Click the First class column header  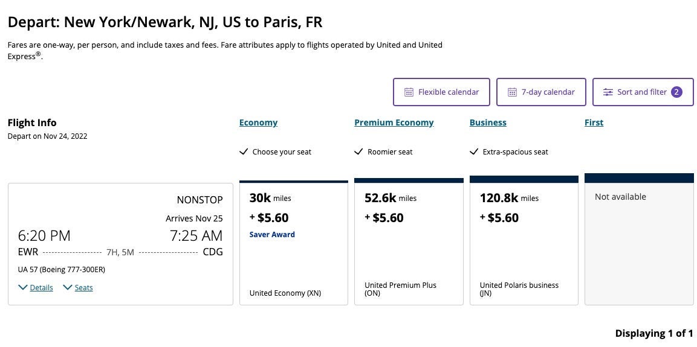(594, 123)
